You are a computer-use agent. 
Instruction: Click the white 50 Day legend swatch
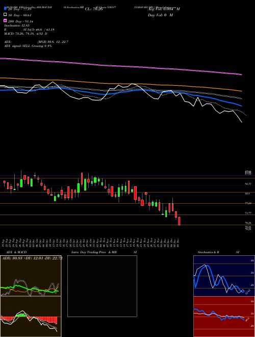click(6, 15)
